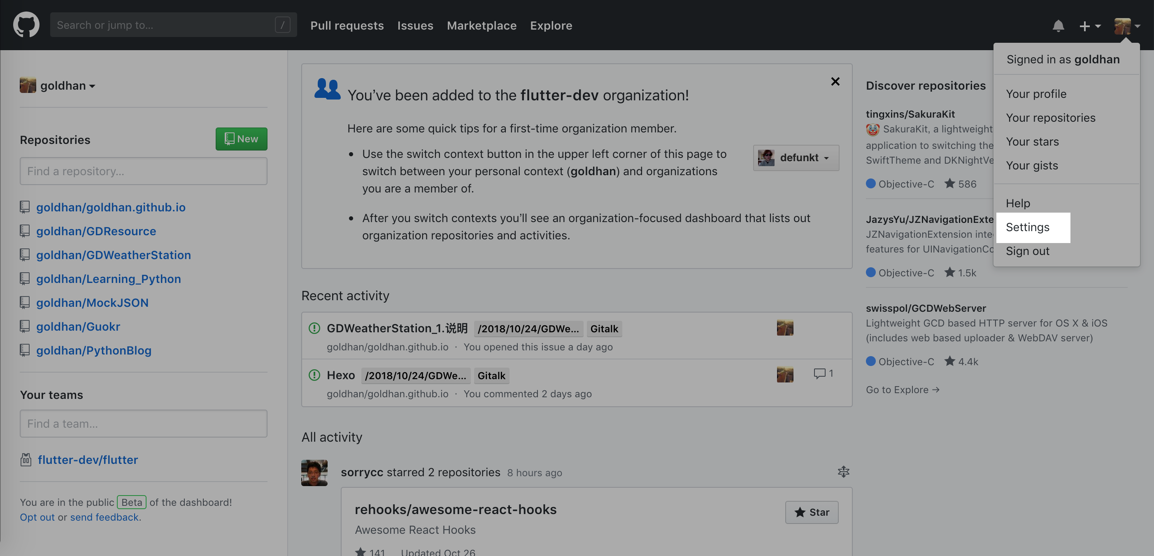The image size is (1154, 556).
Task: Open swisspol/GCDWebServer repository
Action: 926,308
